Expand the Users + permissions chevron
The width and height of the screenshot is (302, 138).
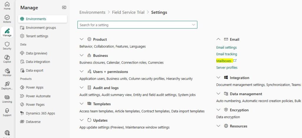[82, 71]
